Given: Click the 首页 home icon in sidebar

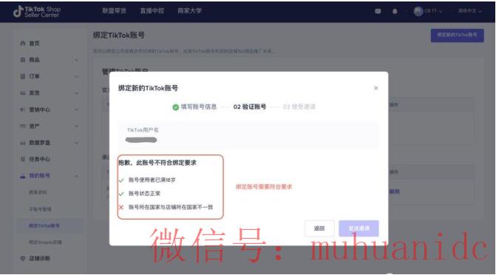Looking at the screenshot, I should 23,44.
